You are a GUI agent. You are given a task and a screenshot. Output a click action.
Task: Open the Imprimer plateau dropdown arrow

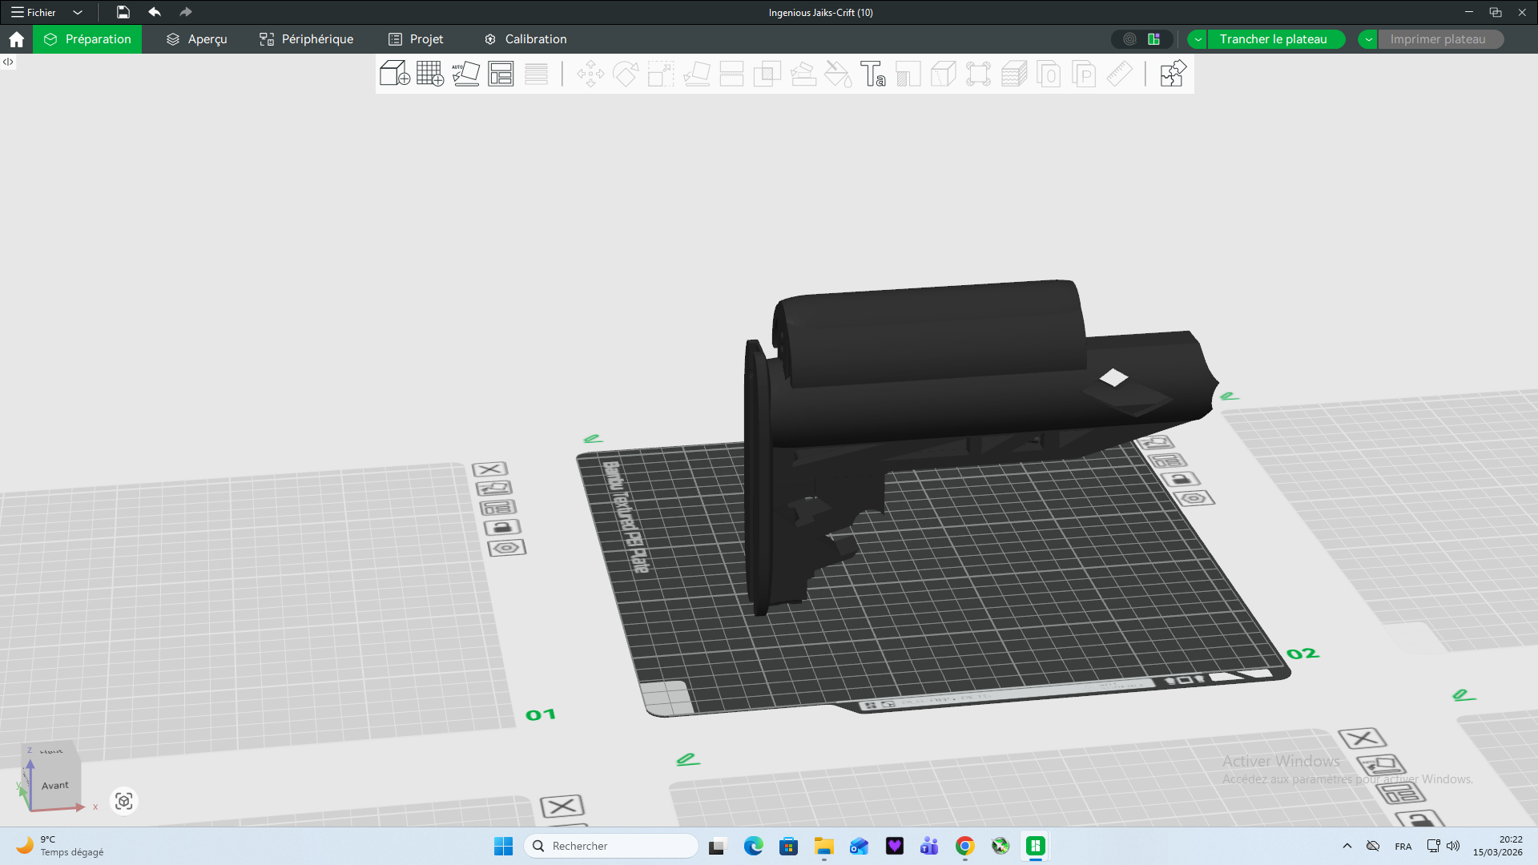click(x=1368, y=39)
